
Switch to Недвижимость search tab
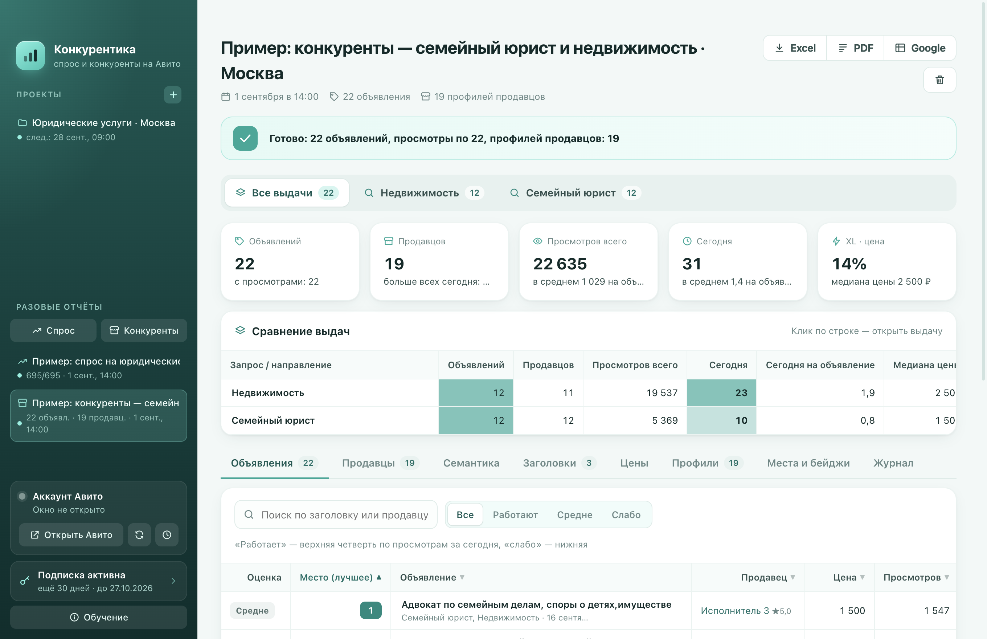click(x=424, y=192)
